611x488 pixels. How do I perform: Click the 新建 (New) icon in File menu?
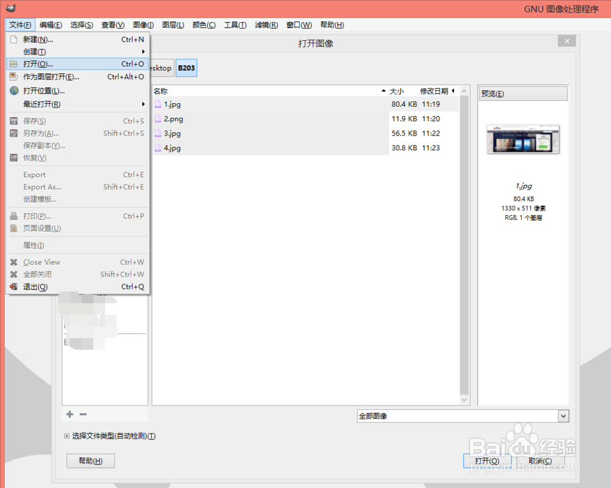[x=15, y=38]
